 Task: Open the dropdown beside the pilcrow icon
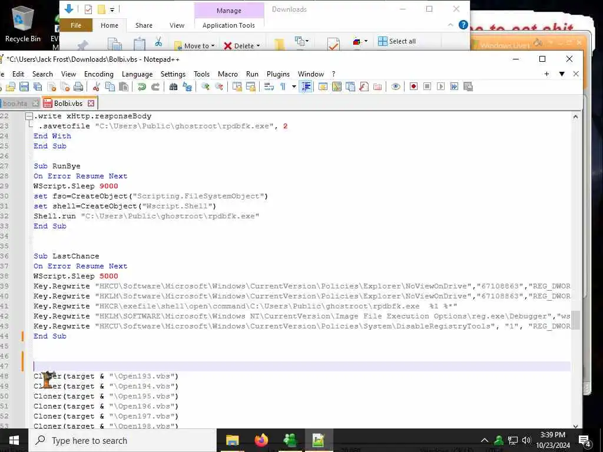(x=294, y=87)
